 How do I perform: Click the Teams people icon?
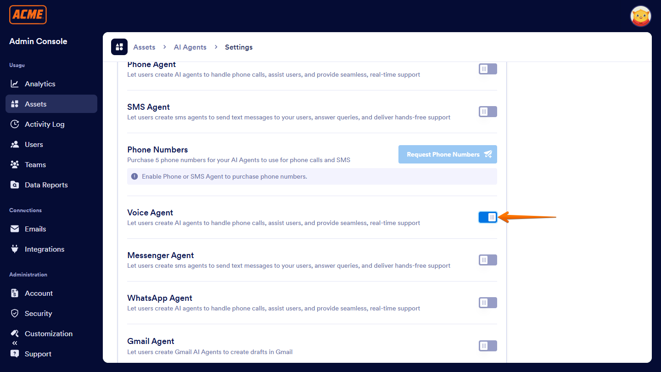point(15,164)
